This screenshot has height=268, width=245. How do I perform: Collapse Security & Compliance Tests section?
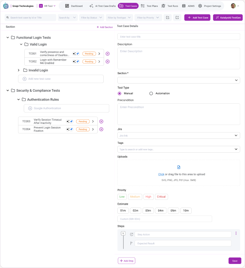[8, 91]
